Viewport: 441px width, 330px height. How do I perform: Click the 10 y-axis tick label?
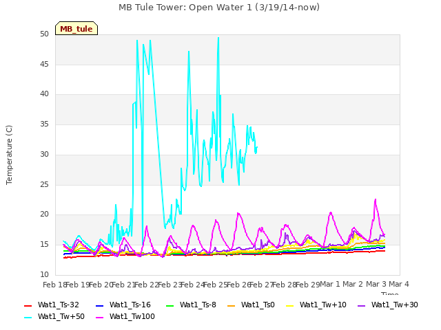44,274
